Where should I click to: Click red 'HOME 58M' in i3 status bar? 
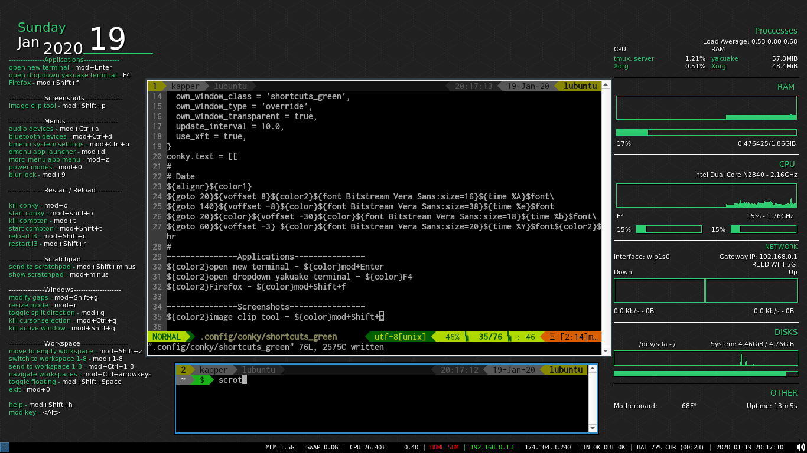[x=444, y=448]
